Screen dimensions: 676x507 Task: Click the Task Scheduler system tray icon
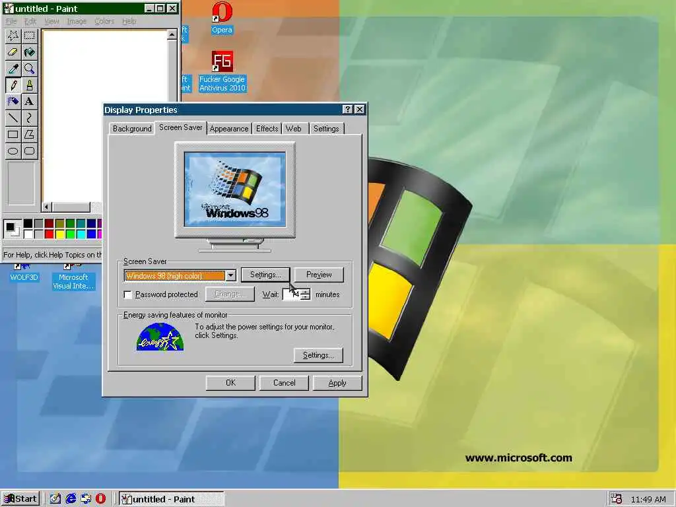pos(617,499)
